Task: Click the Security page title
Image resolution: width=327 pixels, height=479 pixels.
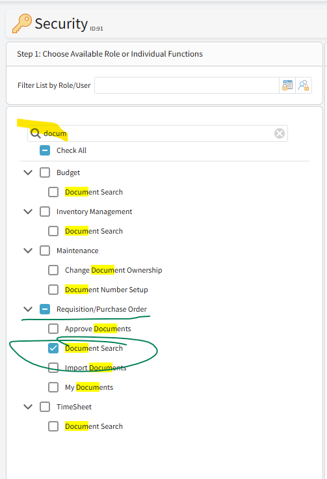Action: (61, 23)
